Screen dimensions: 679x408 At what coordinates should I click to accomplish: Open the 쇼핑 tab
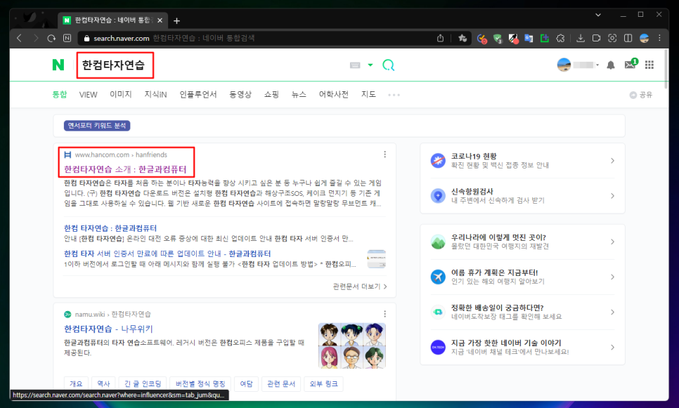click(271, 94)
